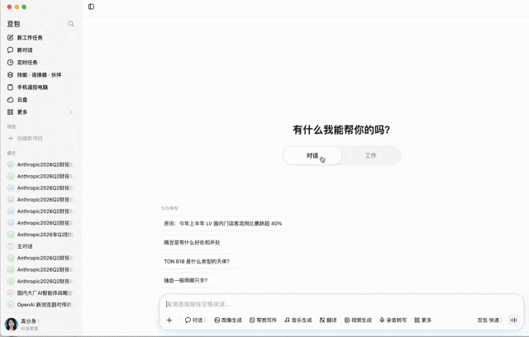The width and height of the screenshot is (529, 337).
Task: Select 录音转写 tool in input bar
Action: click(393, 320)
